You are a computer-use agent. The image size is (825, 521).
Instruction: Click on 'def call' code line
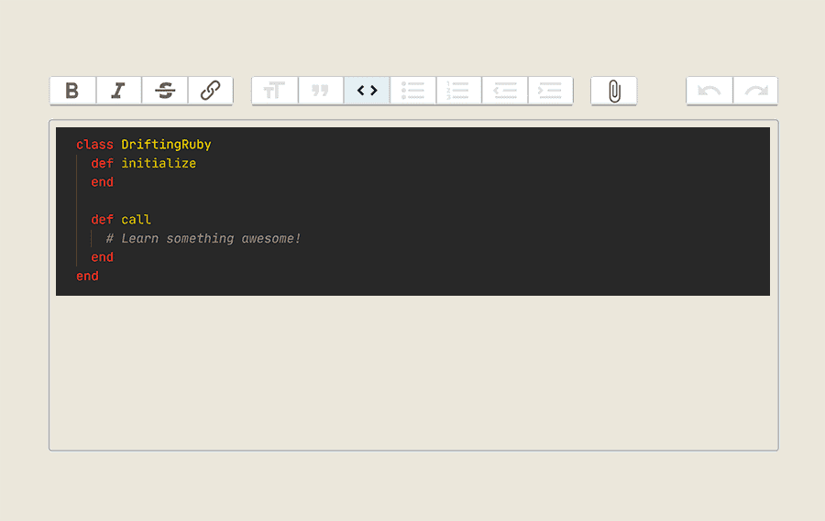pyautogui.click(x=121, y=220)
